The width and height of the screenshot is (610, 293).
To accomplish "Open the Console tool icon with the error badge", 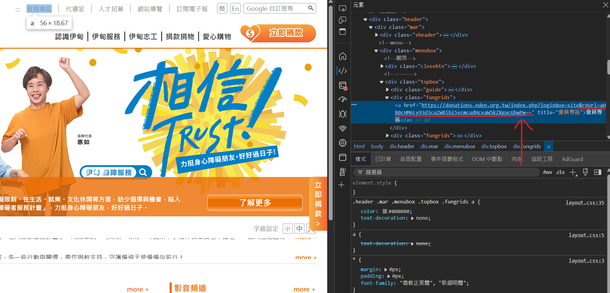I will [x=343, y=85].
